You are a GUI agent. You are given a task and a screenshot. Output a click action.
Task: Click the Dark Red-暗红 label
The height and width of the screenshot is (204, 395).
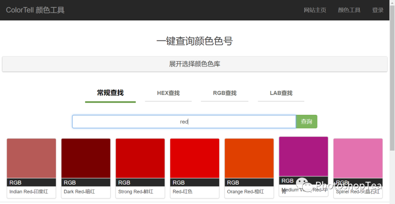pos(79,192)
